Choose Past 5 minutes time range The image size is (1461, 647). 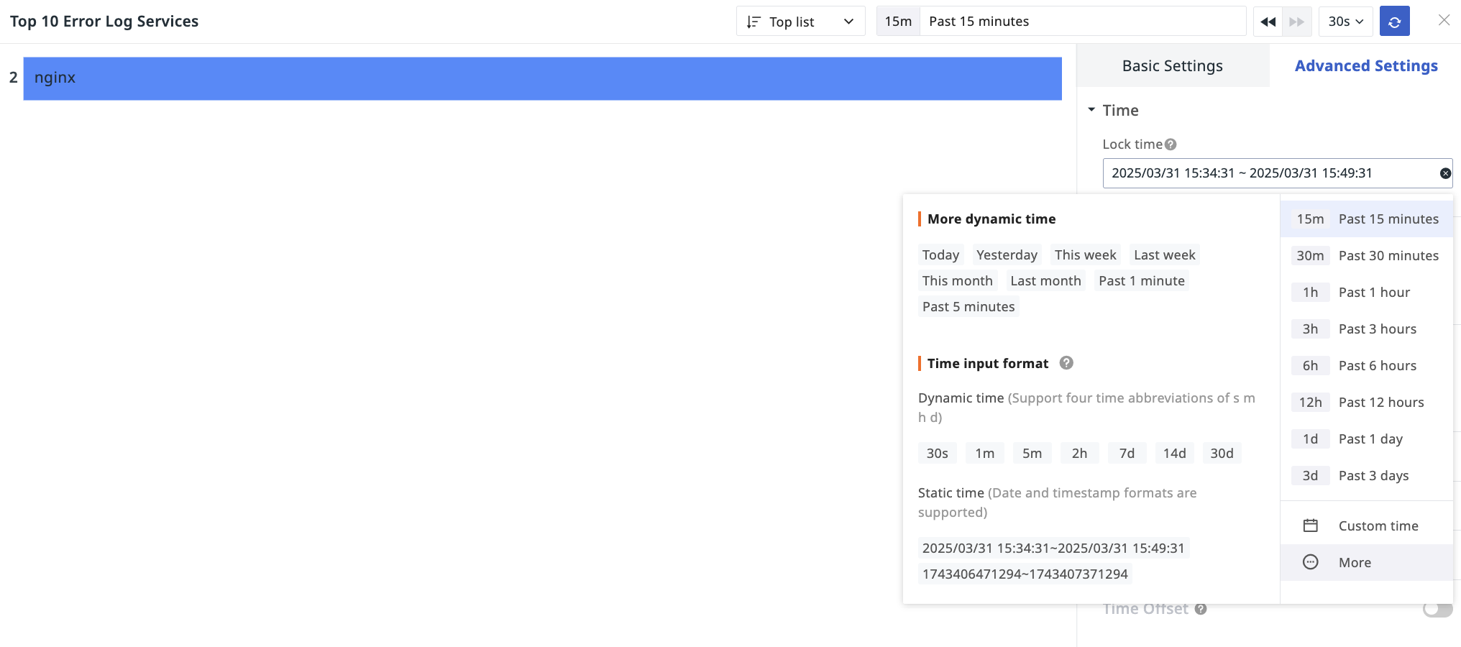coord(968,306)
